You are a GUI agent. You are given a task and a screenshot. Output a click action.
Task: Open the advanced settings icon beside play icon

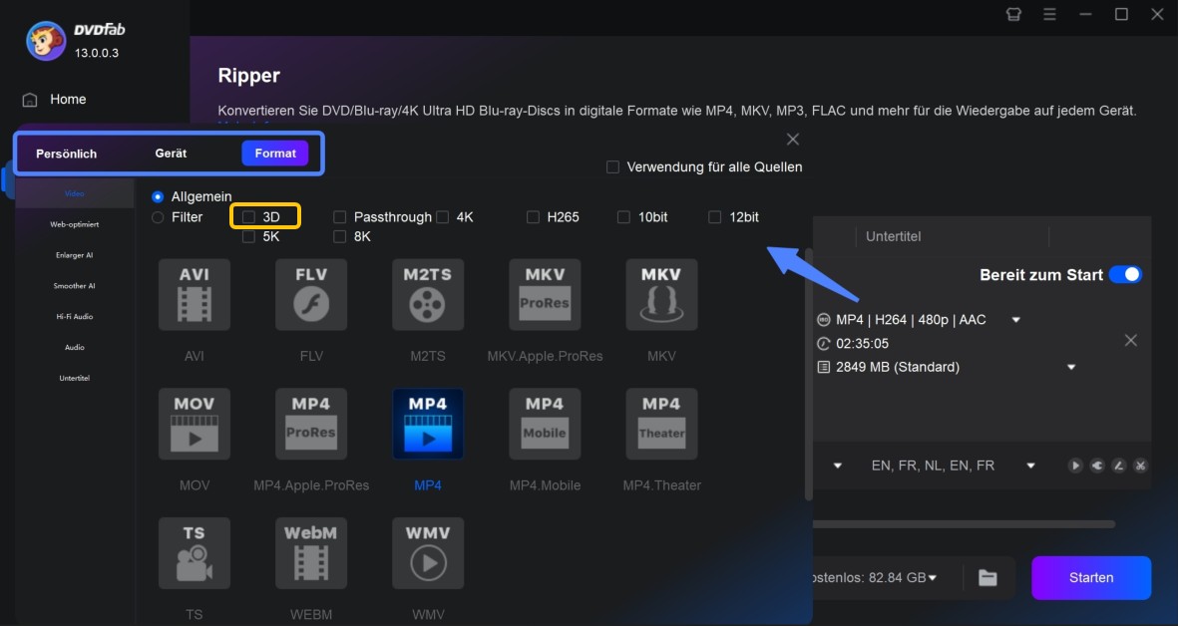(1097, 466)
